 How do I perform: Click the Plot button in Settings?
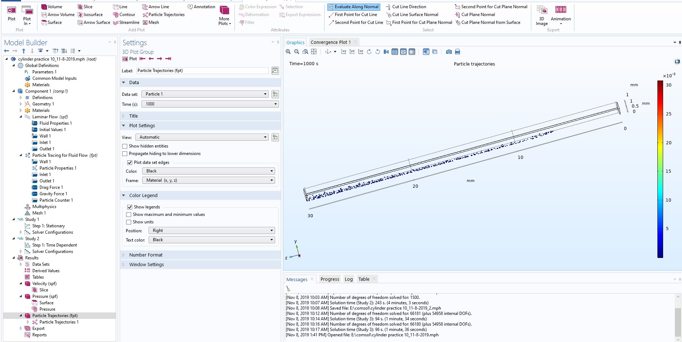130,59
